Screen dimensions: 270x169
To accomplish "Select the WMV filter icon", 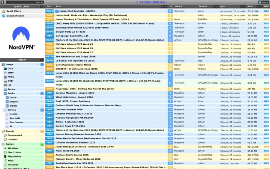I will pos(5,73).
